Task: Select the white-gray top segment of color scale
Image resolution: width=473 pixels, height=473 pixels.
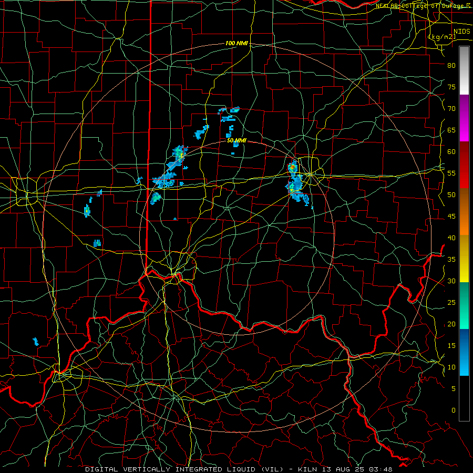Action: (464, 70)
